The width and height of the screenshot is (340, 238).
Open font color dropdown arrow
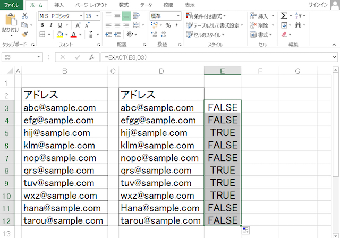click(x=80, y=35)
